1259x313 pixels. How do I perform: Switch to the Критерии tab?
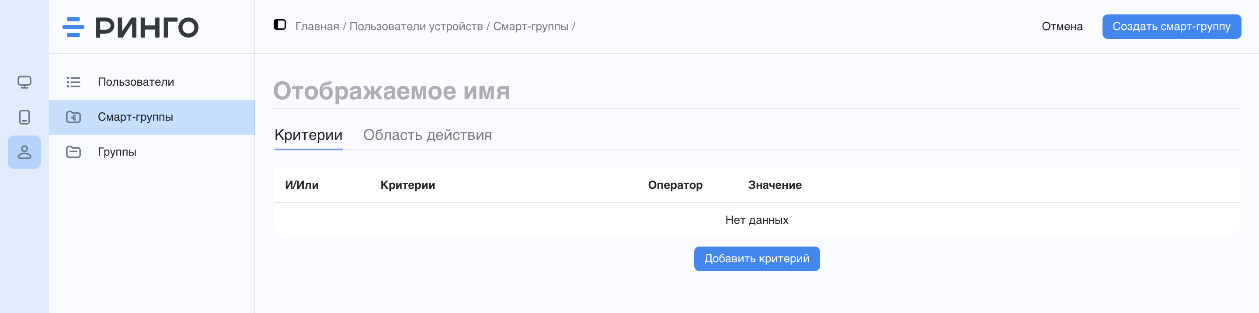coord(308,135)
